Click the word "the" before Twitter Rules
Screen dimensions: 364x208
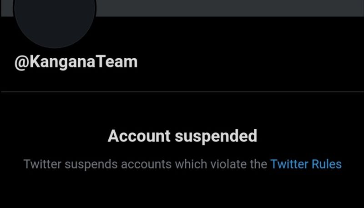[x=257, y=164]
